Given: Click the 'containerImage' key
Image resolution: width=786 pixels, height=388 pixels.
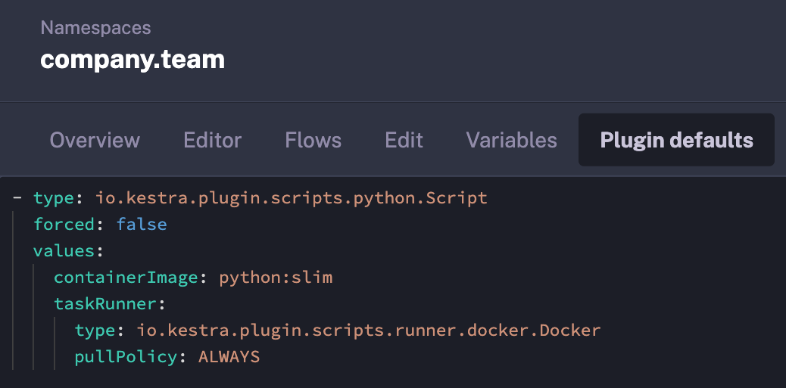Looking at the screenshot, I should point(126,278).
